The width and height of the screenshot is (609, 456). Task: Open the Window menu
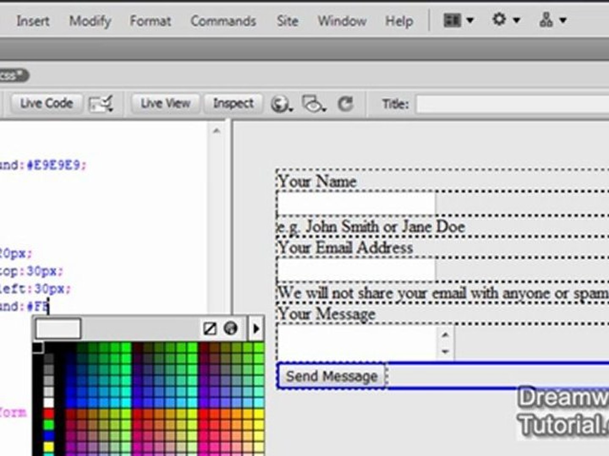(342, 21)
